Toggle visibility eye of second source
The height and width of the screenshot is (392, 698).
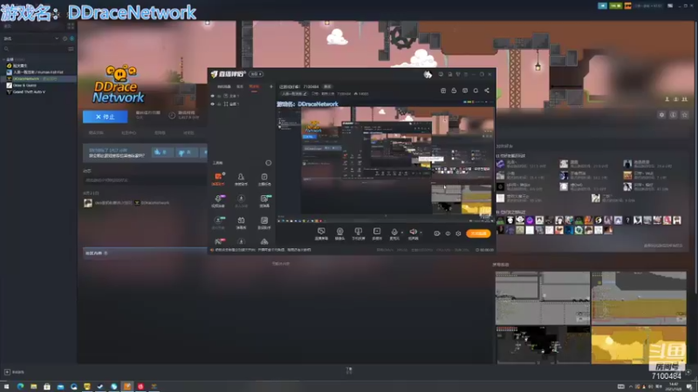(x=212, y=104)
